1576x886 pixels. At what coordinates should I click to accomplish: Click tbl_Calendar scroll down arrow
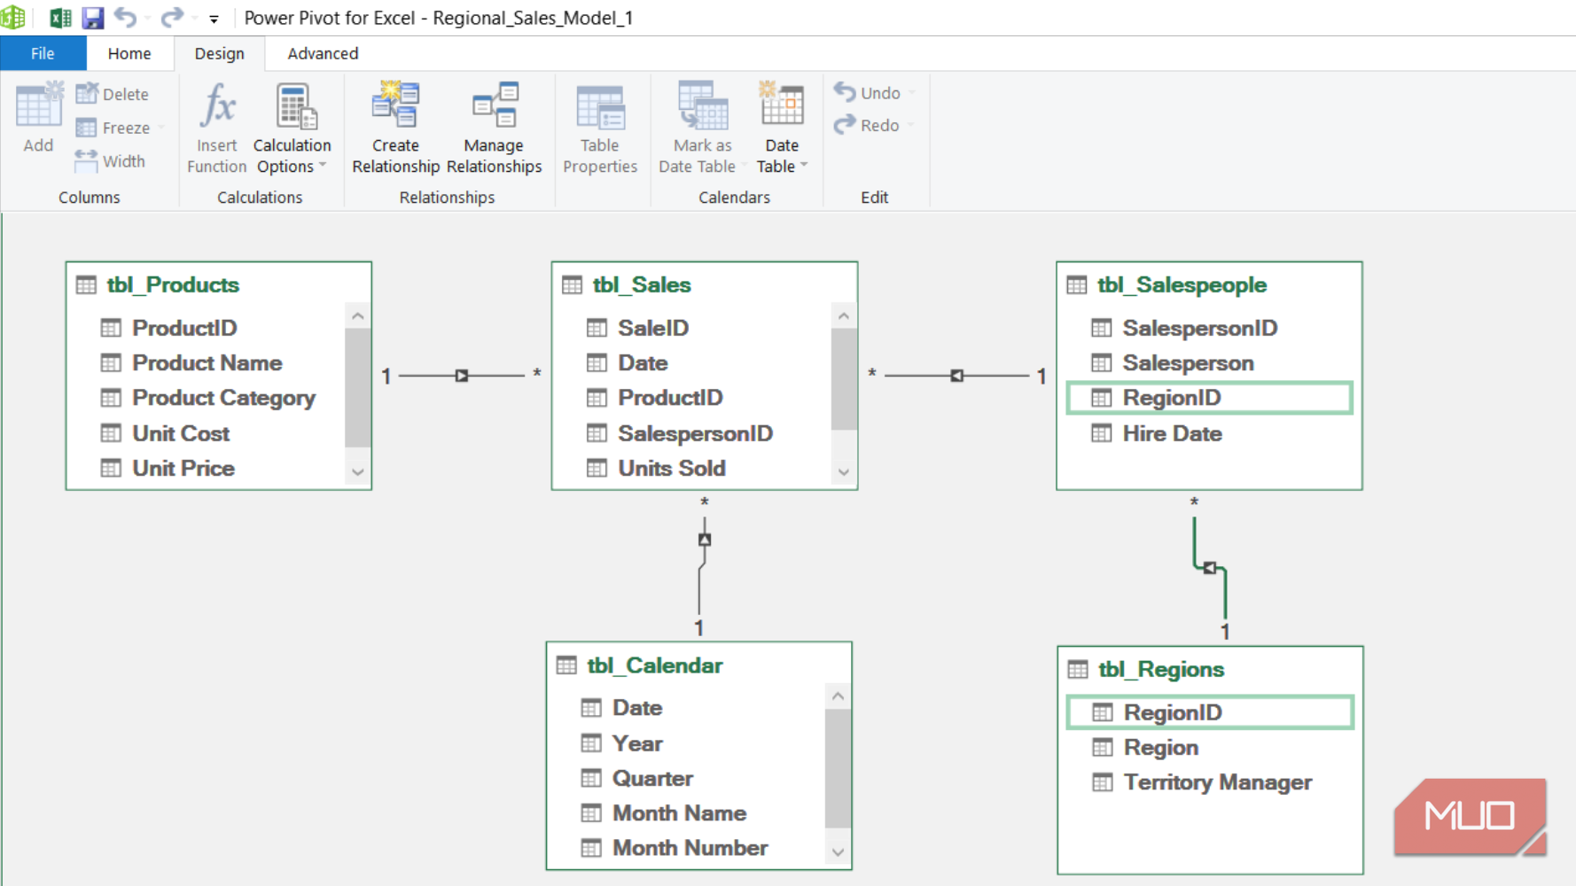point(838,852)
